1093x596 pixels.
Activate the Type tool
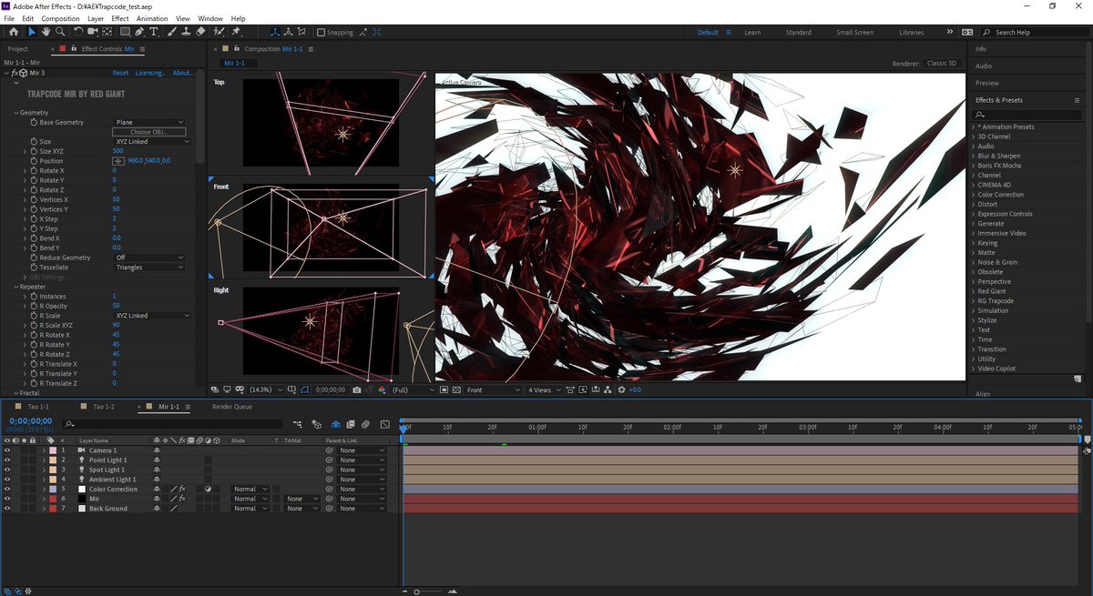click(153, 32)
